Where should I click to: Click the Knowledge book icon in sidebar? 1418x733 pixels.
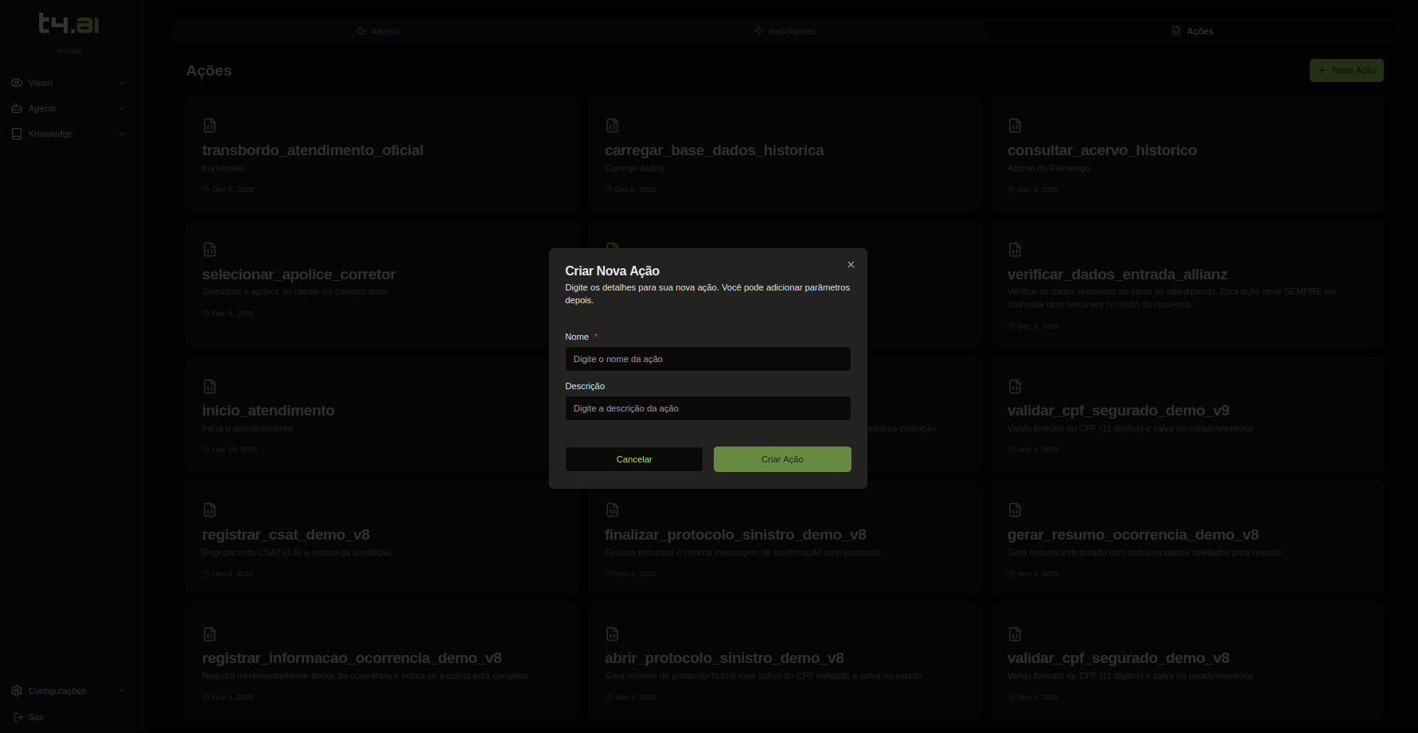pos(17,134)
